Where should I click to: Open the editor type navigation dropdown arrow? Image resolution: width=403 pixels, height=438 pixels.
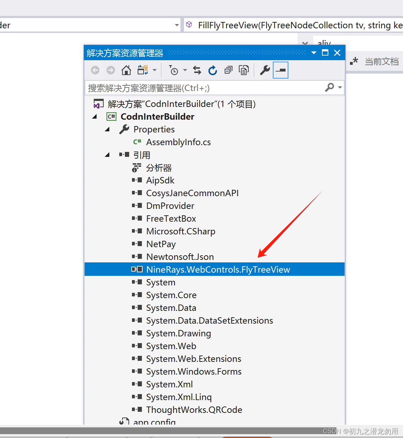pos(177,25)
